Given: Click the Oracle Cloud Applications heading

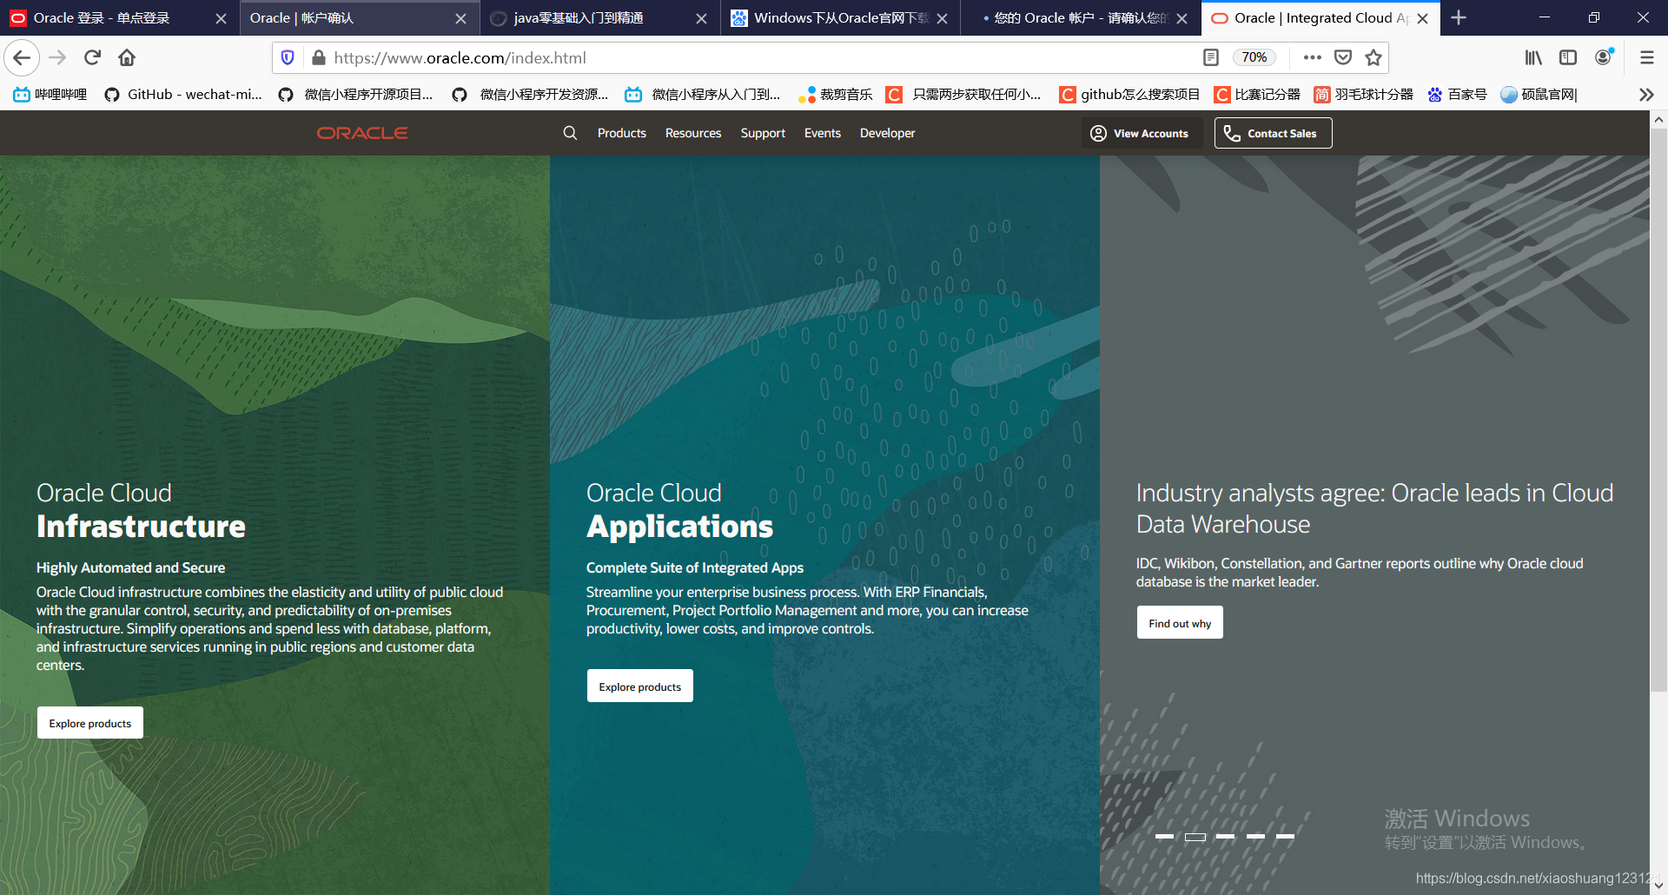Looking at the screenshot, I should coord(679,510).
